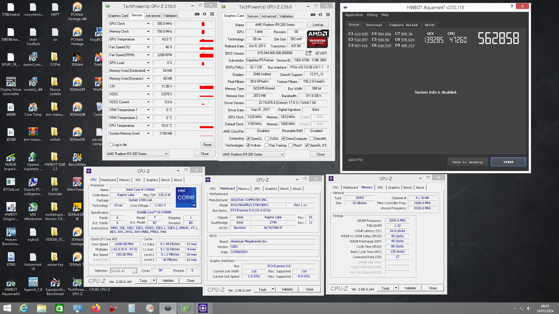Click Save to desktop in Aquamark
This screenshot has width=559, height=314.
click(467, 162)
